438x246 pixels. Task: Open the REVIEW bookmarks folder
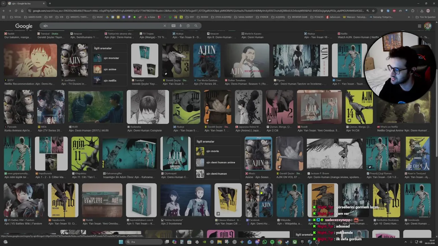click(x=203, y=17)
